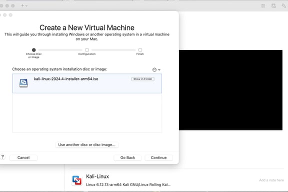Click the pause/suspend icon in the library toolbar
This screenshot has height=192, width=288.
tap(263, 6)
